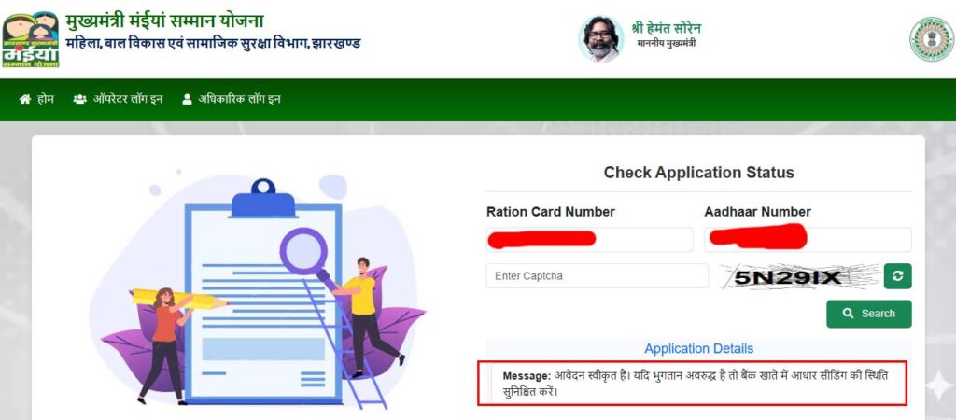Click the 5N29IX captcha image
The image size is (956, 420).
pos(799,277)
